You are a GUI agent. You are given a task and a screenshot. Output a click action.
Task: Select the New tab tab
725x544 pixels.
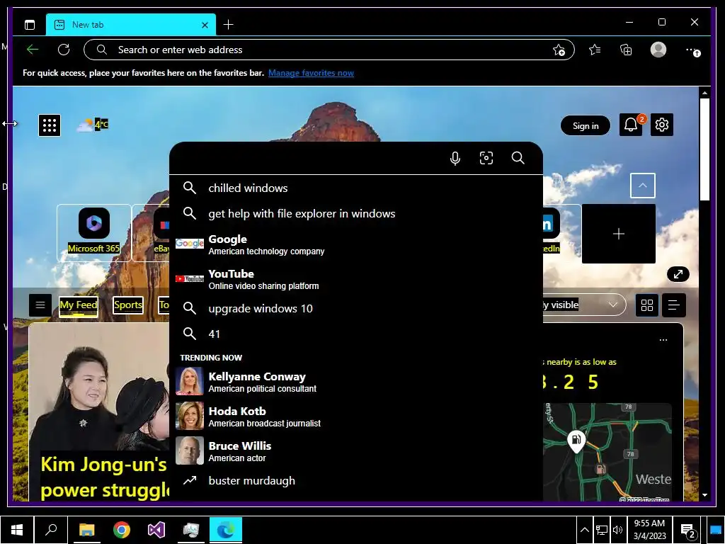click(130, 25)
